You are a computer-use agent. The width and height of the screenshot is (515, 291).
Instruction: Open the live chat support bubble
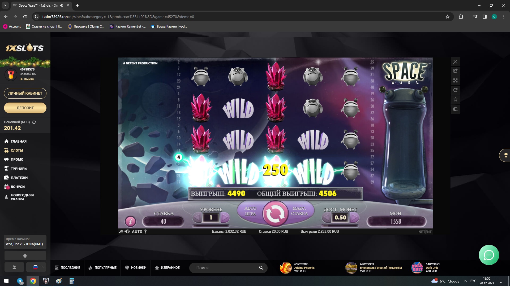[x=489, y=255]
